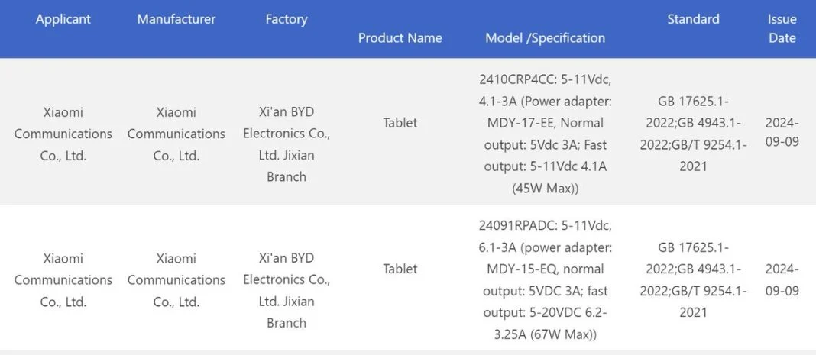Select the Product Name column header
816x355 pixels.
pos(400,38)
